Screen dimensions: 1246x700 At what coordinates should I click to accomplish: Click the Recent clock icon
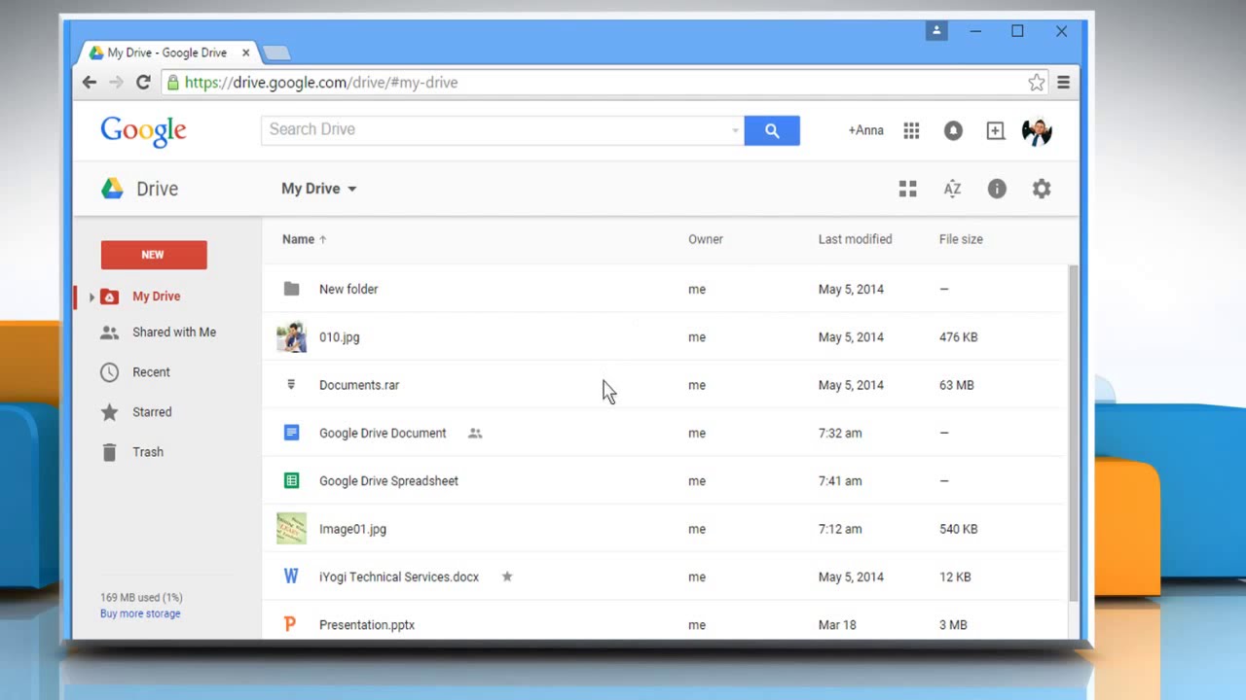110,372
